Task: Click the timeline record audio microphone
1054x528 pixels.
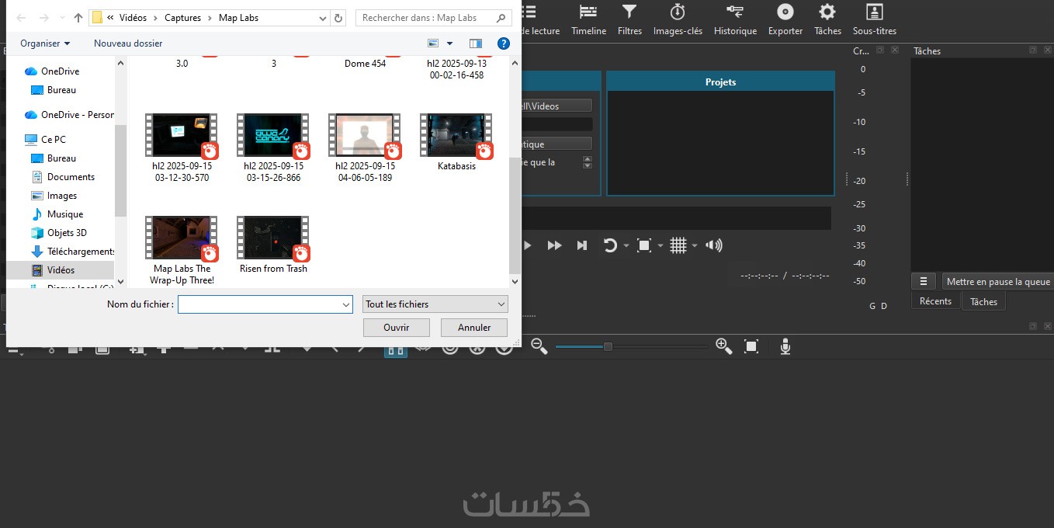Action: click(x=785, y=346)
